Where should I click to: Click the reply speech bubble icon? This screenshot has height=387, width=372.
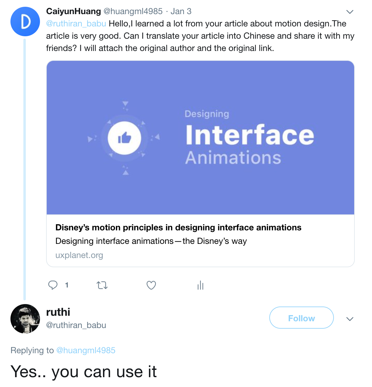(53, 285)
